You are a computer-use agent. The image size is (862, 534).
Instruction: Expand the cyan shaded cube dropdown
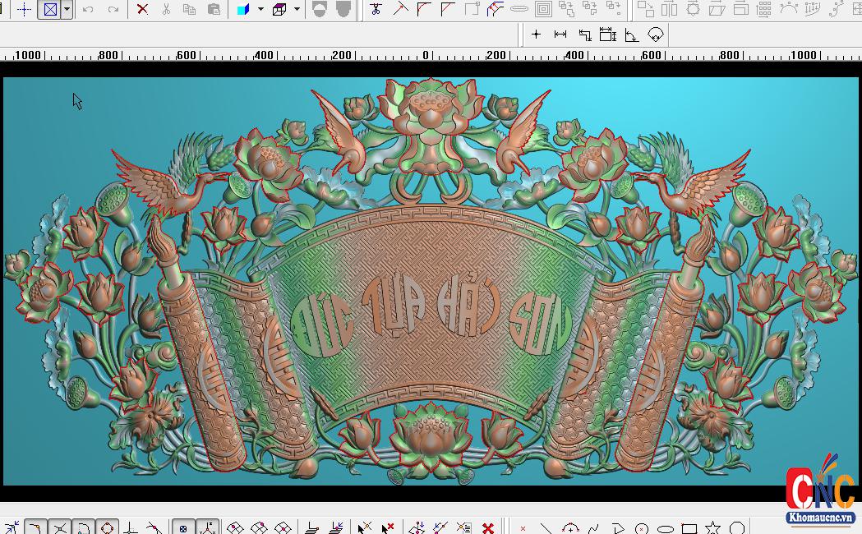tap(260, 10)
